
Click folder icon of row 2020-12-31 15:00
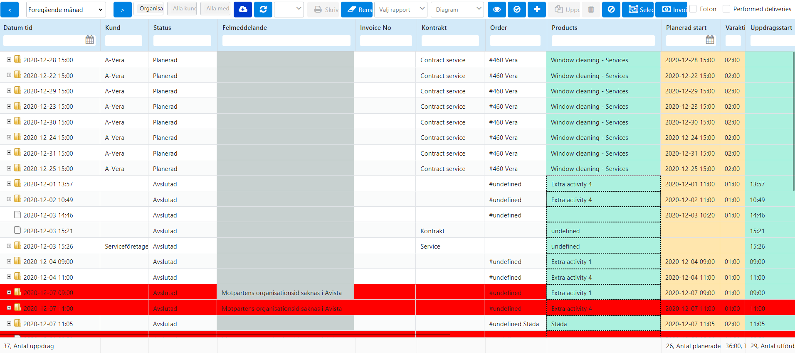[x=17, y=153]
